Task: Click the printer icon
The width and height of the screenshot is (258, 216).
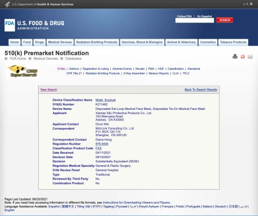Action: pyautogui.click(x=235, y=57)
